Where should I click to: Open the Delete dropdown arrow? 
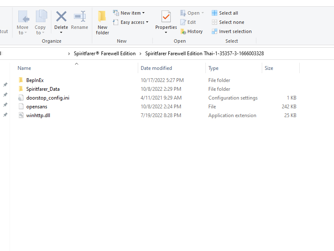click(x=61, y=33)
